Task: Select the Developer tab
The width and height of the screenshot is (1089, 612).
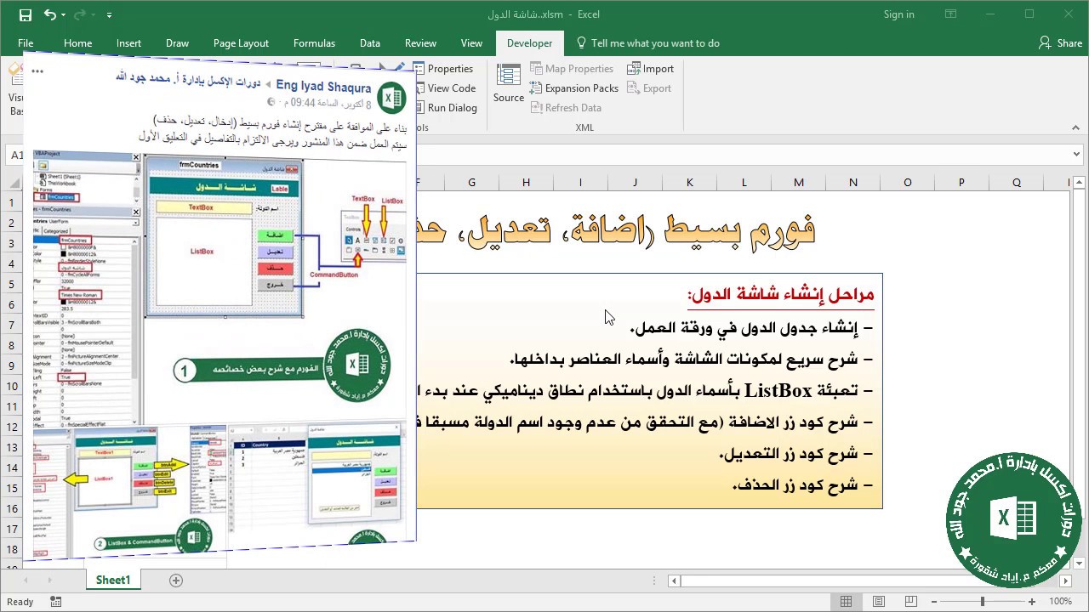Action: [x=529, y=43]
